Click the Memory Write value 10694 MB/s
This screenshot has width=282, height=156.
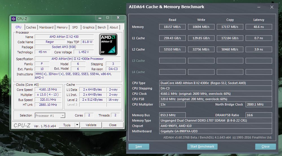[x=201, y=27]
